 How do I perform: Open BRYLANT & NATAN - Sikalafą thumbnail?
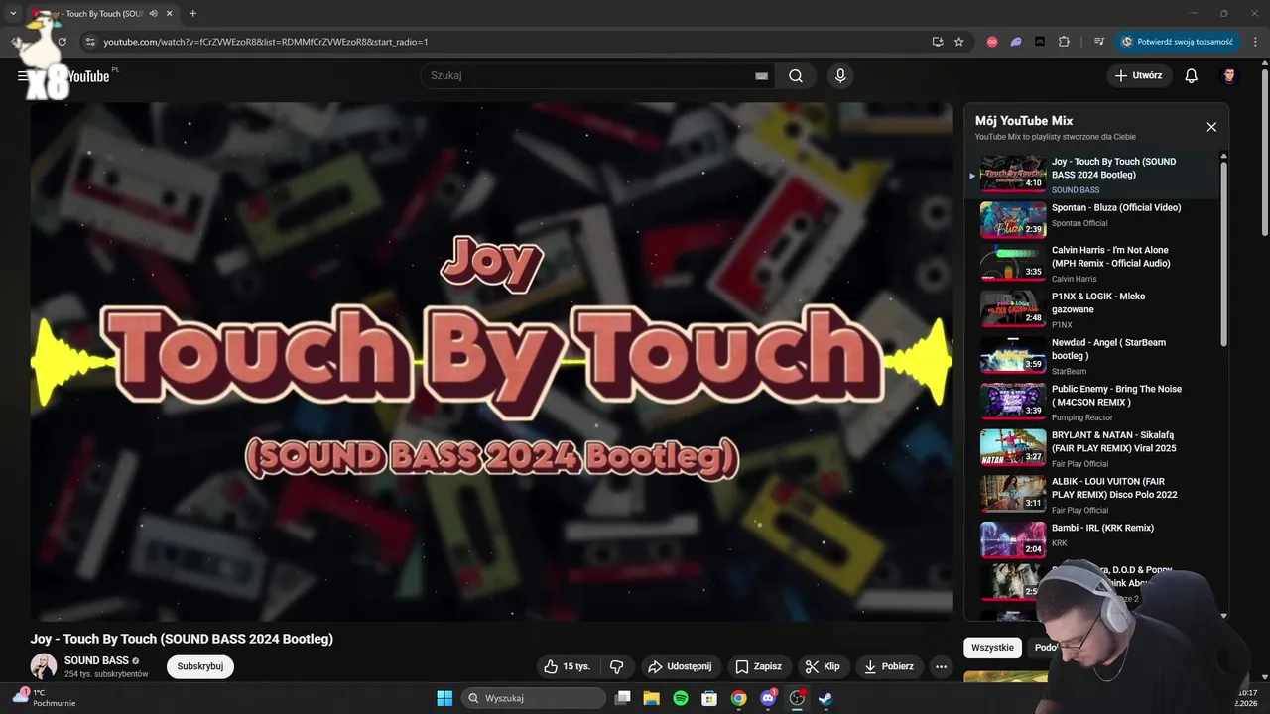[1013, 447]
